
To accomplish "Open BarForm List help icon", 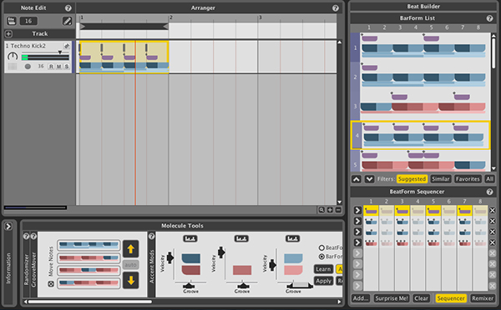I will [x=489, y=18].
